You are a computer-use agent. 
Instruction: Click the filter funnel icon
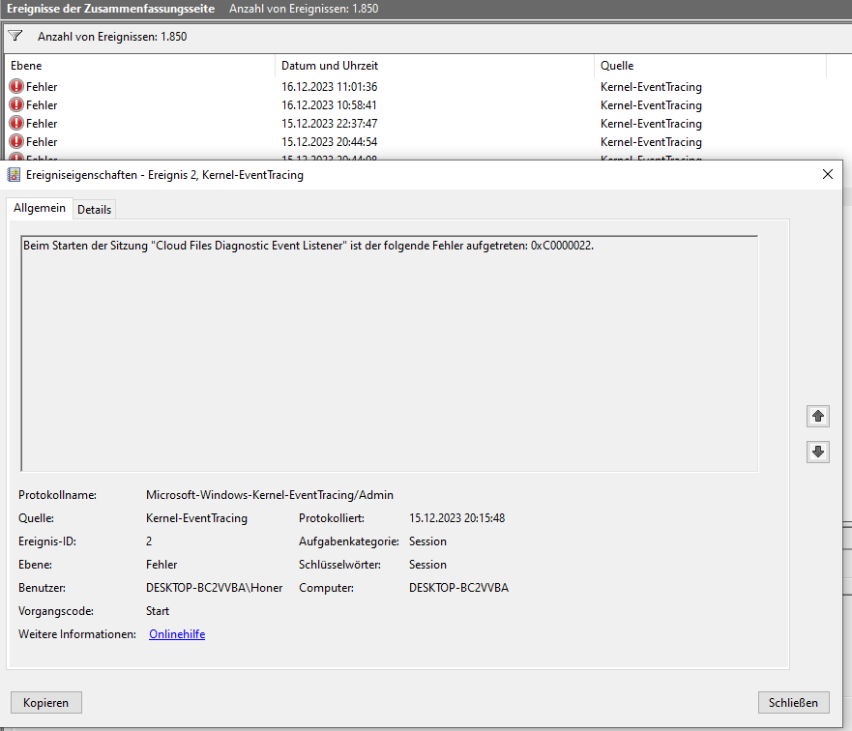click(x=15, y=36)
